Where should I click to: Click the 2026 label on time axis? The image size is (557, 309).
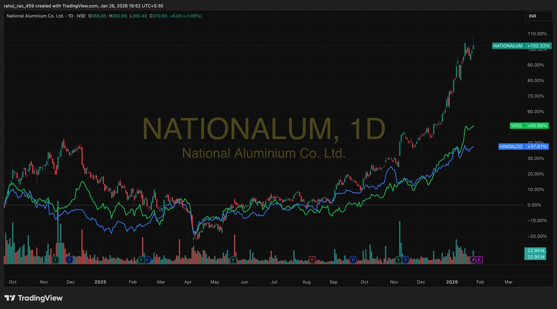[x=452, y=282]
